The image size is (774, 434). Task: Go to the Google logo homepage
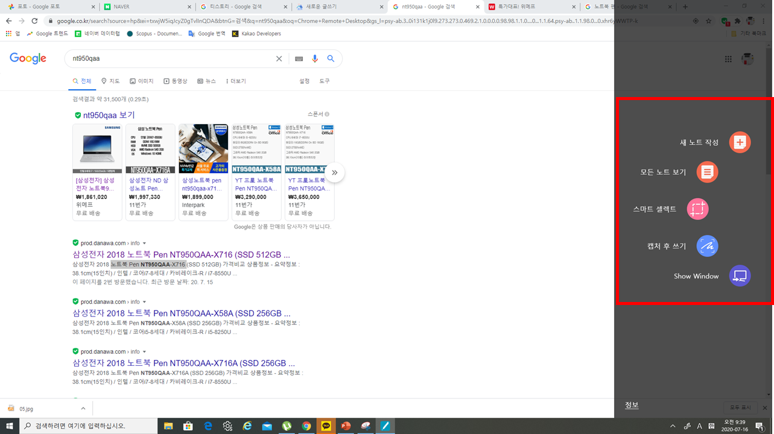coord(28,58)
